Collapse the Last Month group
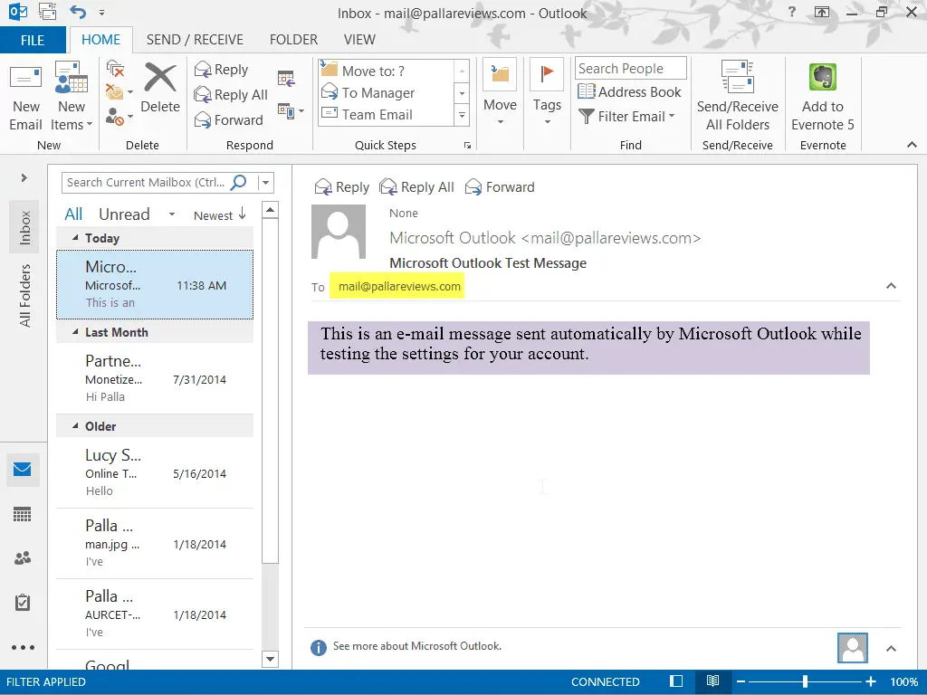The width and height of the screenshot is (927, 695). click(75, 332)
